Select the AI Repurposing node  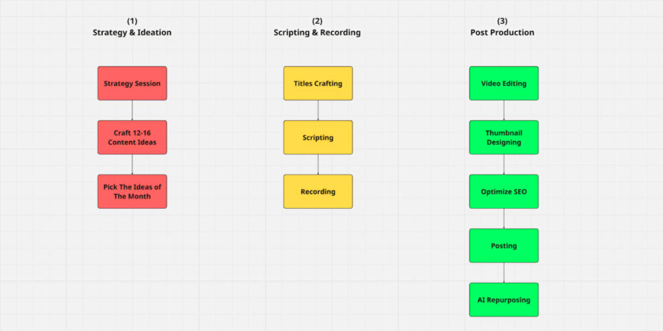[x=504, y=300]
